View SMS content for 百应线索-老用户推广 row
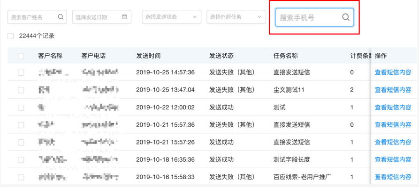This screenshot has width=419, height=187. 393,177
